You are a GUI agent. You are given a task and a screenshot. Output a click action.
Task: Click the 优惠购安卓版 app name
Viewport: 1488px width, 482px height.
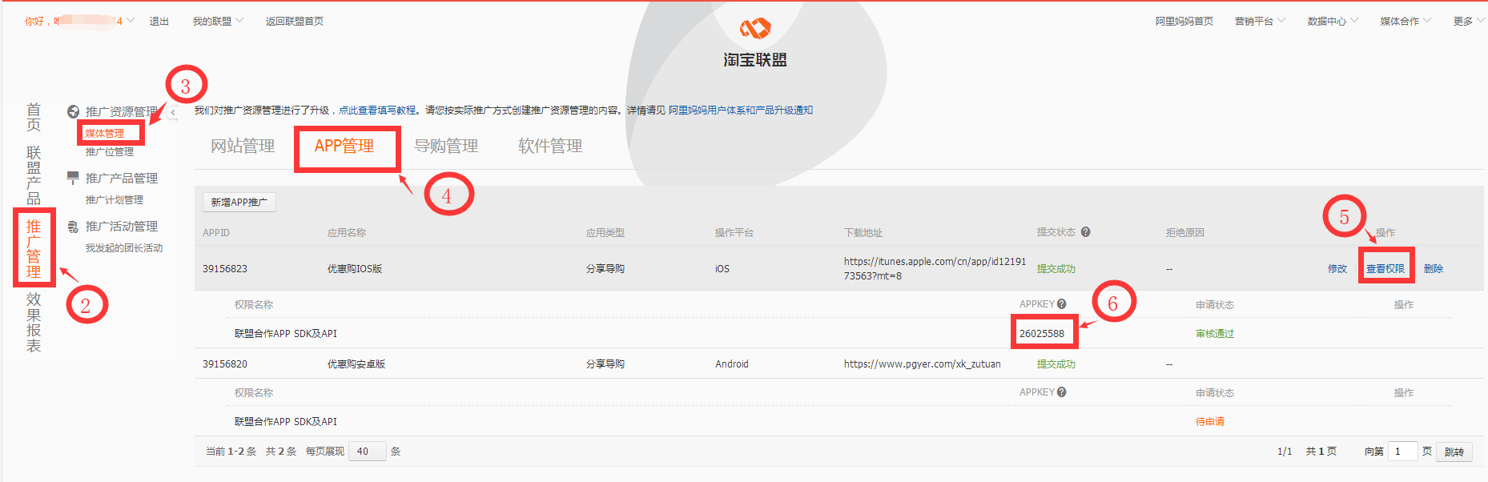pyautogui.click(x=356, y=364)
